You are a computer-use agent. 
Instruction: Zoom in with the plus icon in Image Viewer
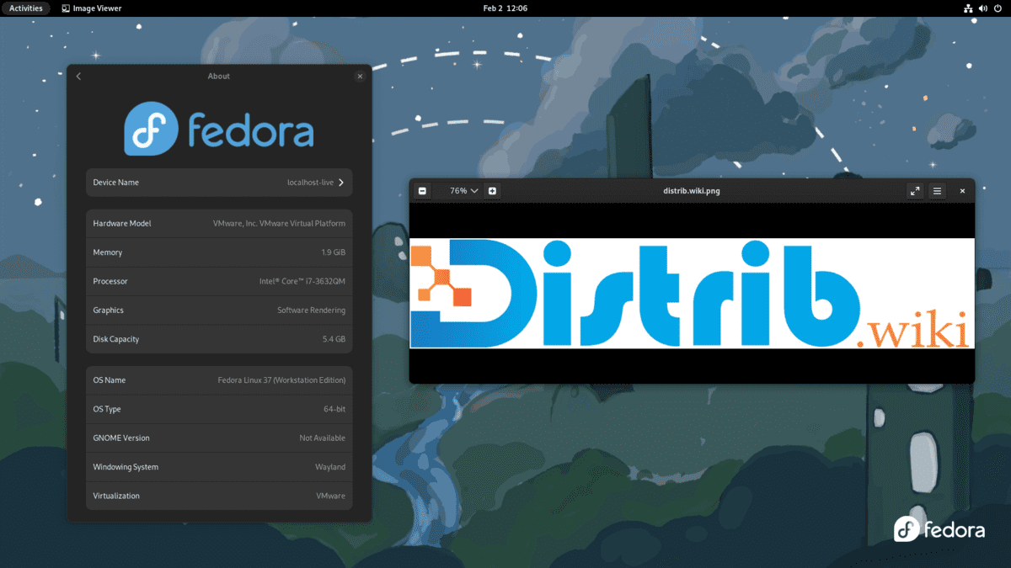(x=493, y=191)
